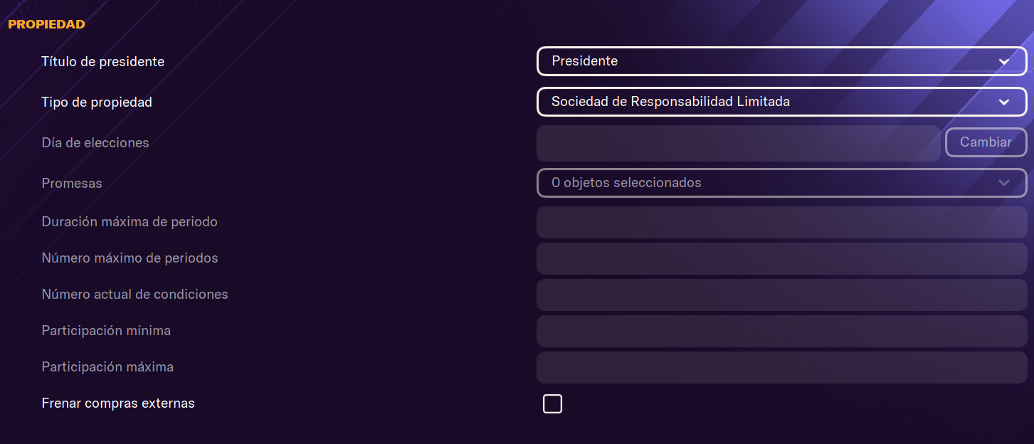
Task: Click the Día de elecciones label
Action: pos(95,143)
